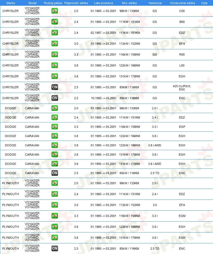Viewport: 213px width, 254px height.
Task: Select the 10.1995 -> 03.2001 date cell
Action: click(104, 98)
